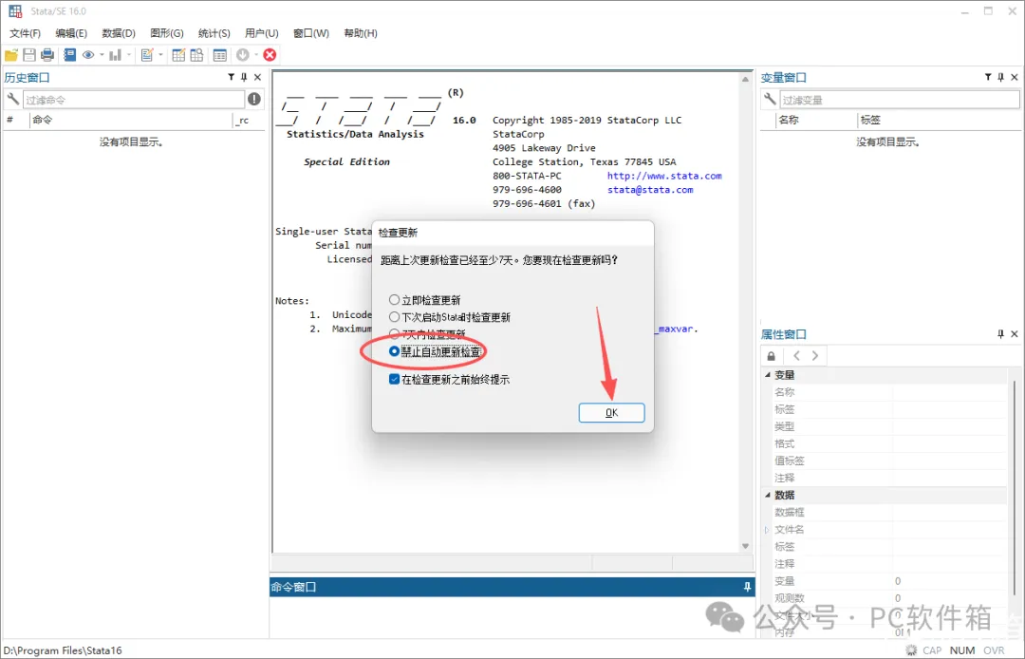Close the History window panel
Screen dimensions: 1025x659
[x=257, y=77]
